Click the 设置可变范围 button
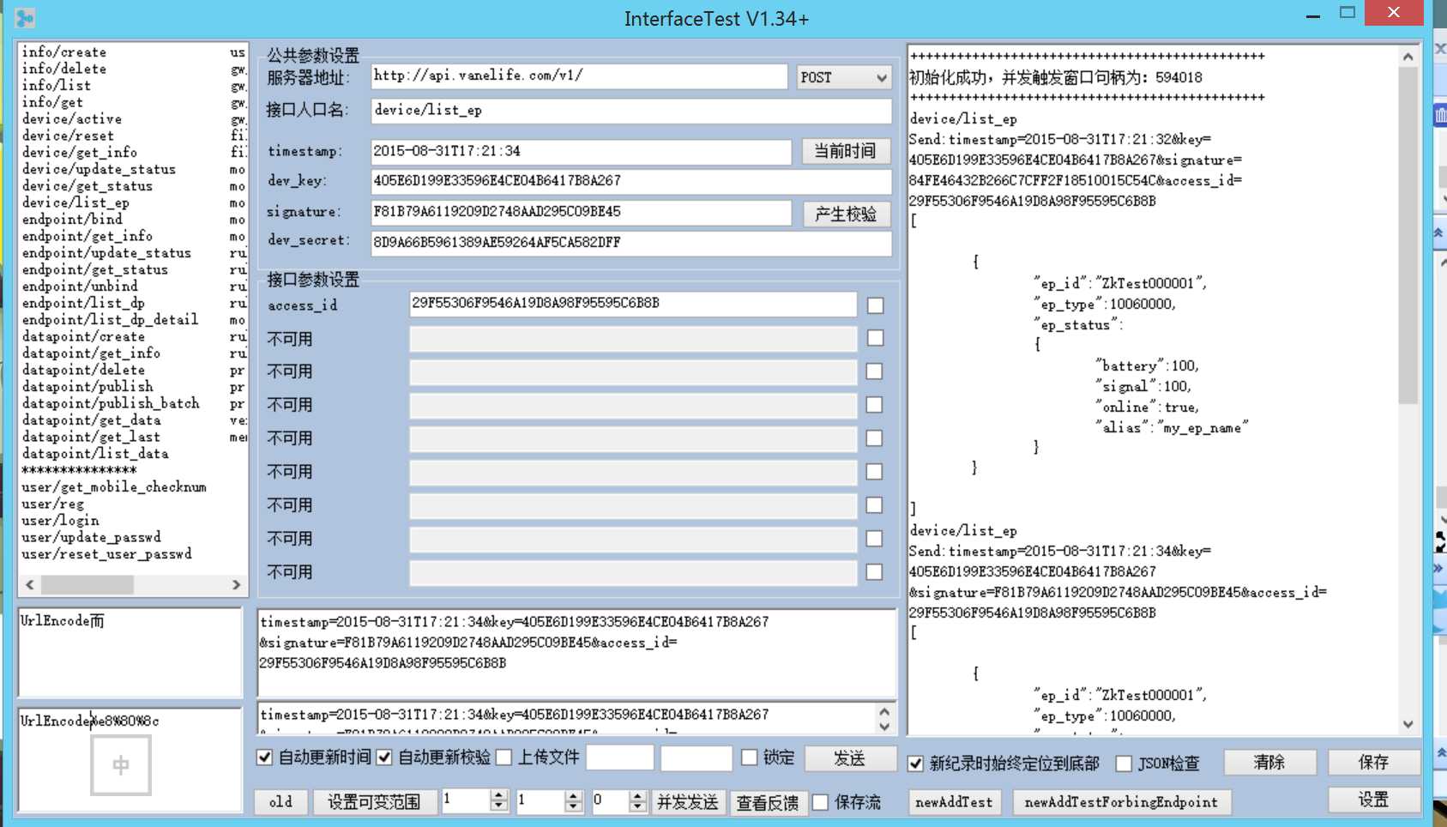This screenshot has height=827, width=1447. 374,801
